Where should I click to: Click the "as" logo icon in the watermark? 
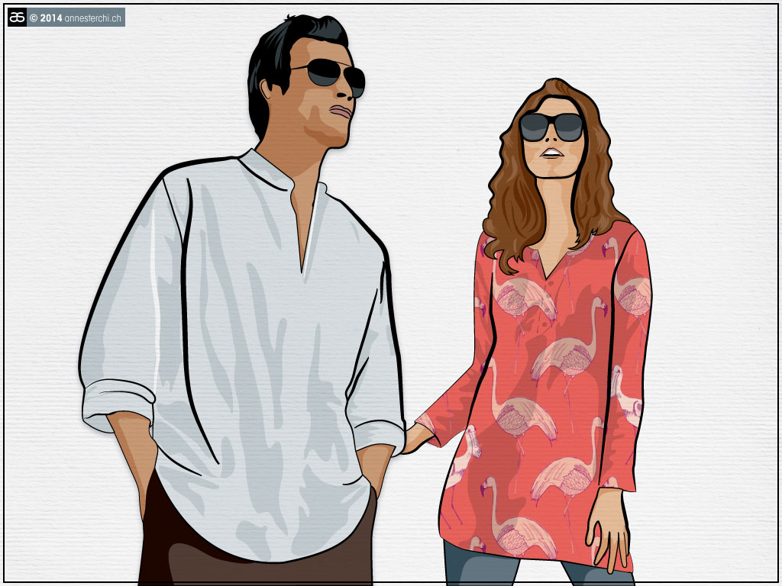pos(17,17)
